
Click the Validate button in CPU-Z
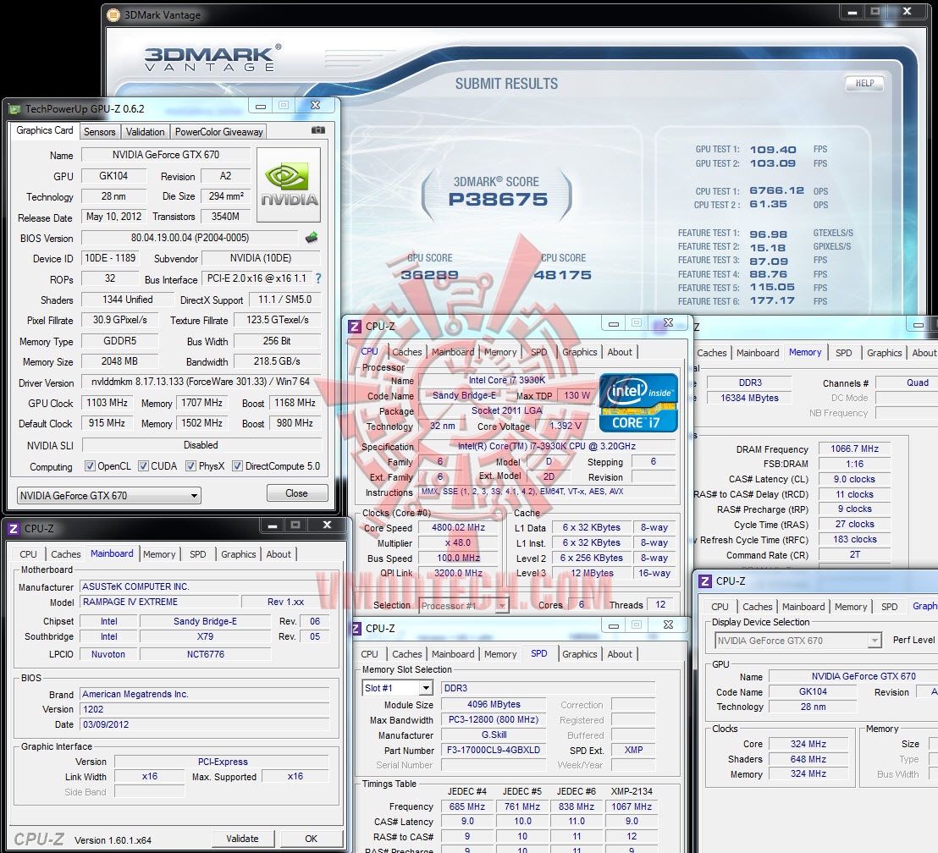pyautogui.click(x=242, y=839)
